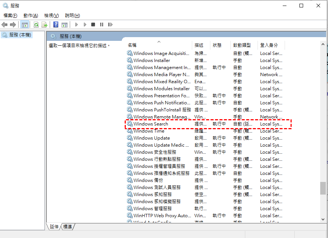This screenshot has height=238, width=328.
Task: Click the Pause Service toolbar icon
Action: [x=102, y=25]
